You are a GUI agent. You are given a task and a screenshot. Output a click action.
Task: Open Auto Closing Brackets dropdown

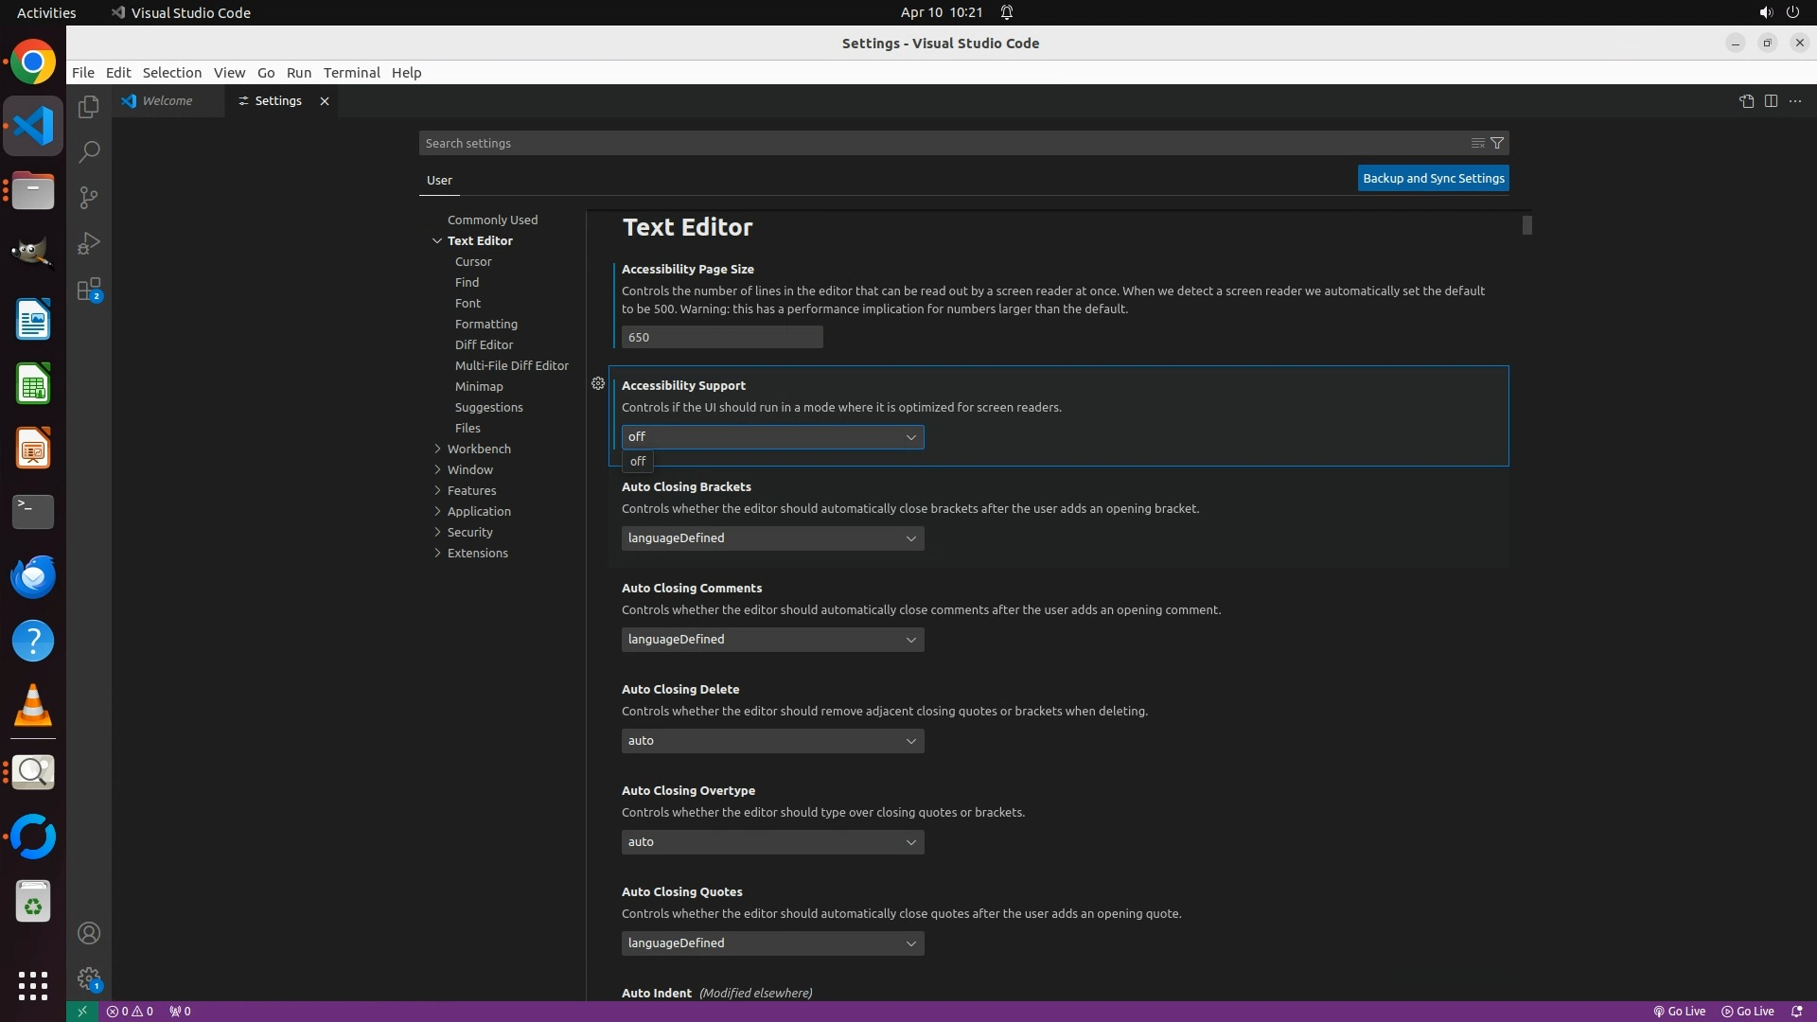point(772,538)
